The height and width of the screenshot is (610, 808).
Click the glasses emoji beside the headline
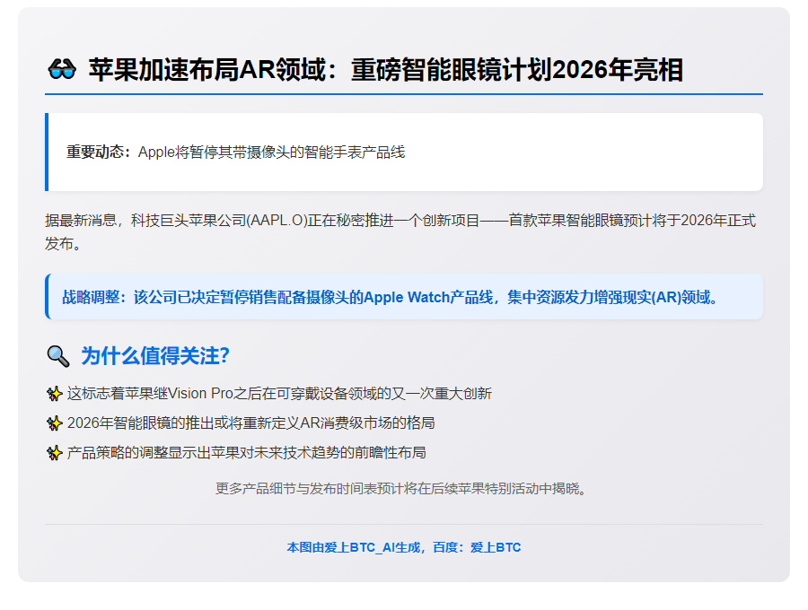click(62, 69)
